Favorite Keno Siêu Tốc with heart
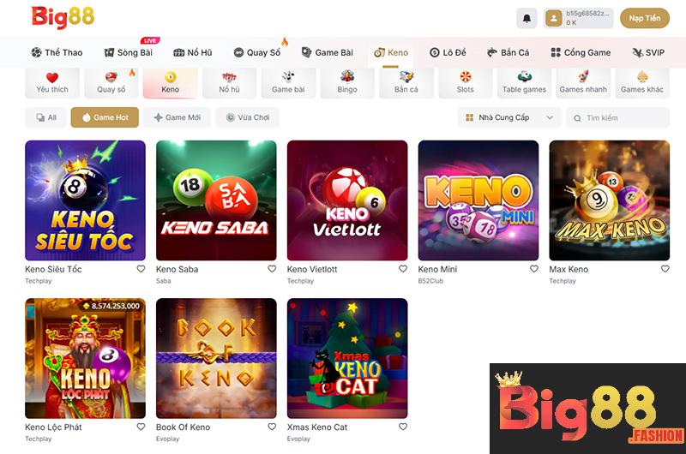 pos(141,269)
